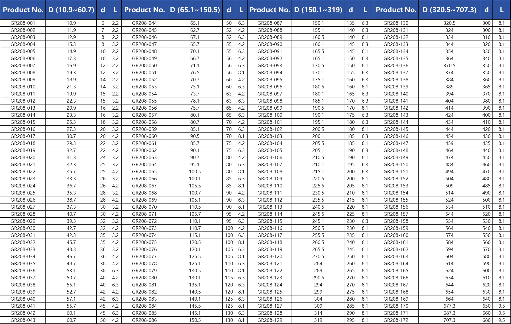The width and height of the screenshot is (511, 324).
Task: Select product number GR208-073
Action: (144, 228)
